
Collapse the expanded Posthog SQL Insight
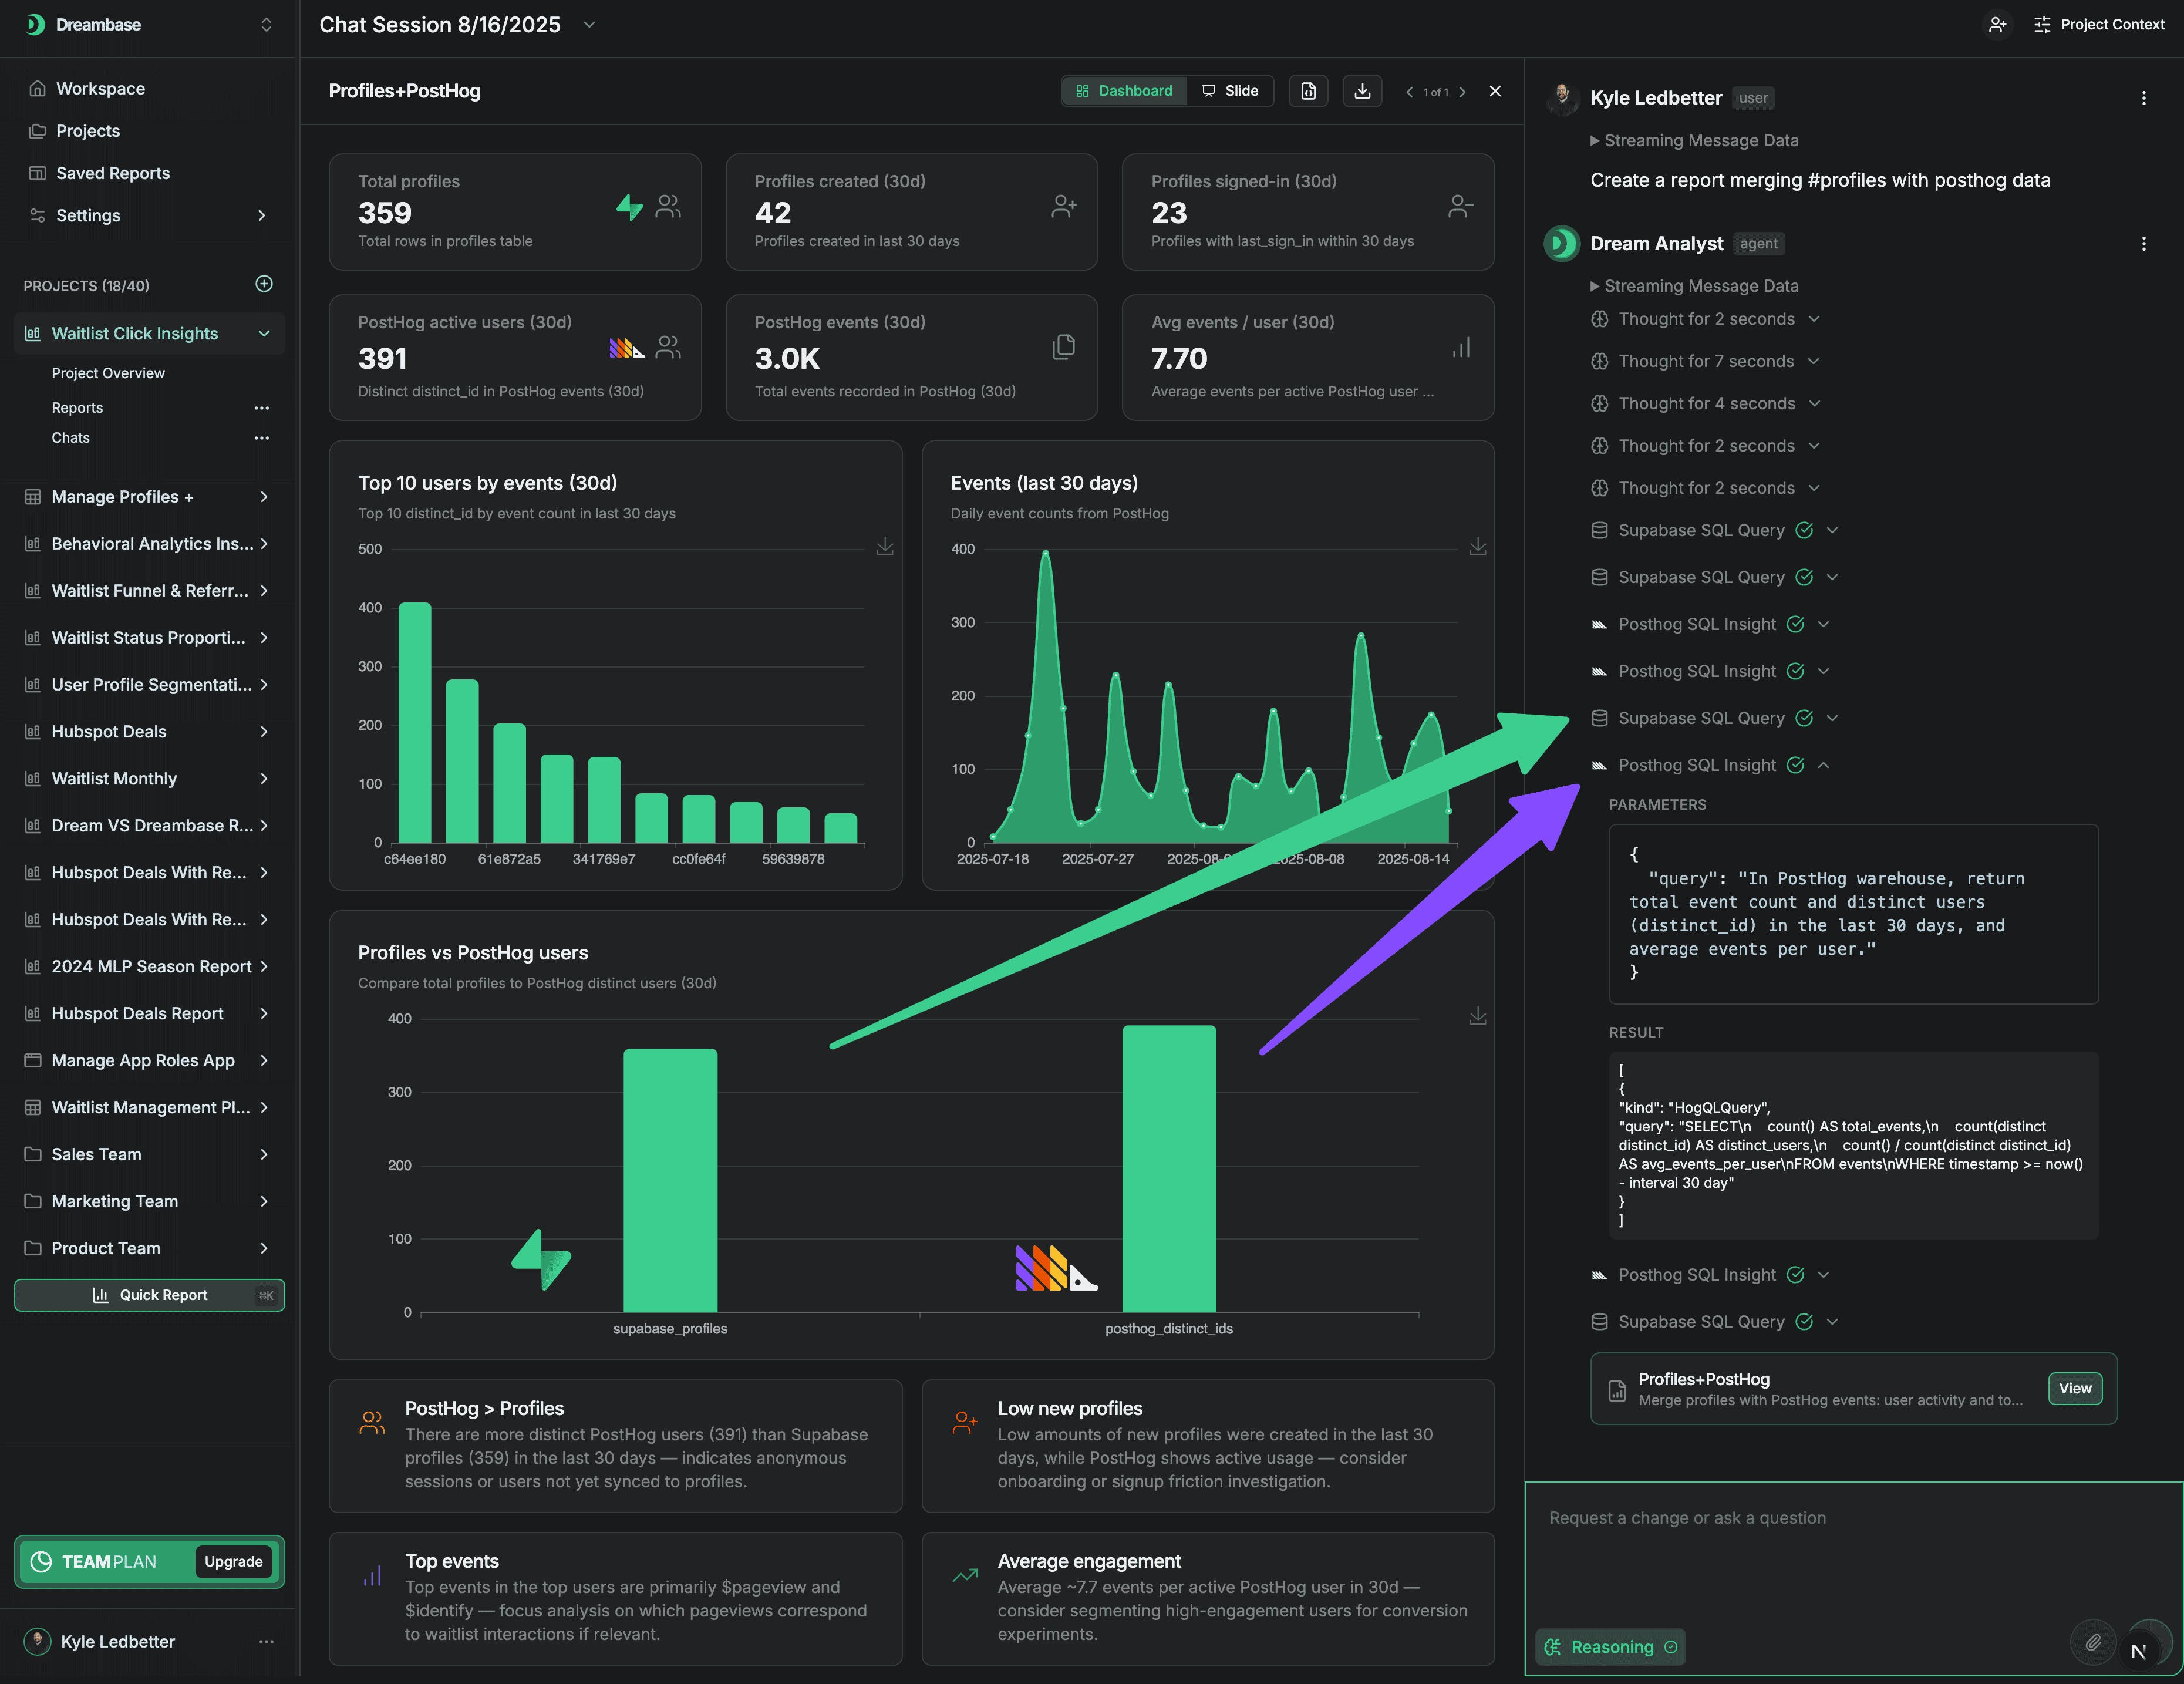tap(1823, 765)
